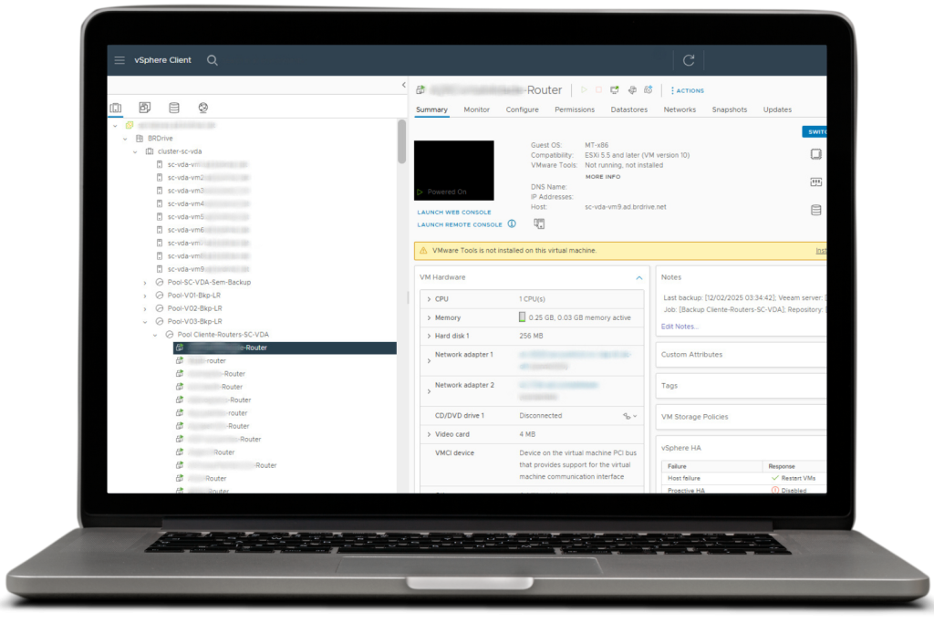The width and height of the screenshot is (934, 623).
Task: Select sc-vda-vm6 host in tree
Action: coord(208,230)
